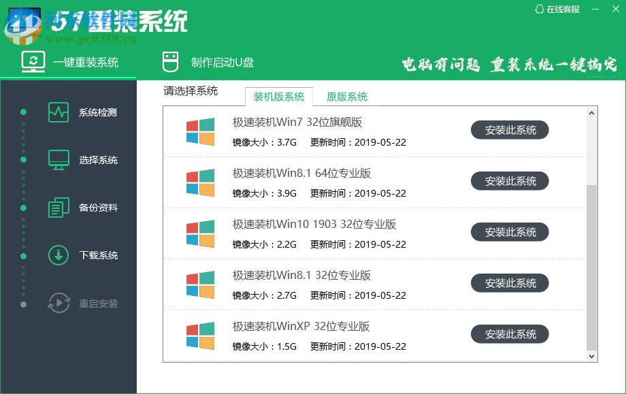Viewport: 626px width, 394px height.
Task: Select the 下载系统 download arrow icon
Action: pos(58,255)
